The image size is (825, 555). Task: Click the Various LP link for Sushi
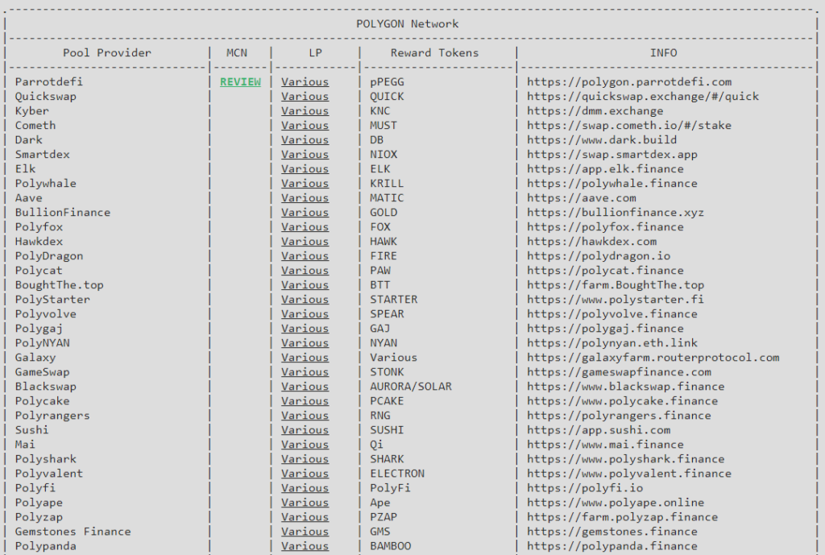click(305, 430)
